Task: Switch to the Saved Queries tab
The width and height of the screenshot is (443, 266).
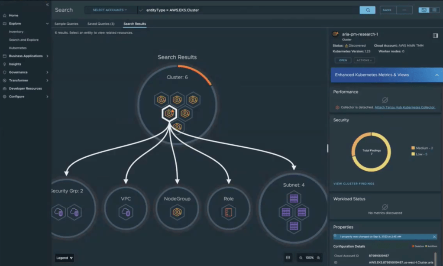Action: pos(101,24)
